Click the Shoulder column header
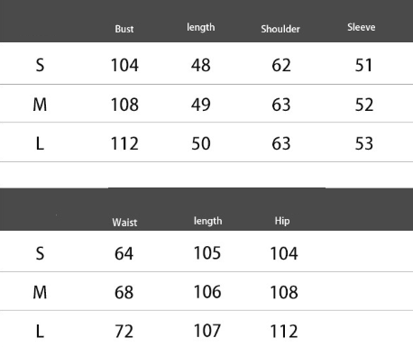413x347 pixels. tap(280, 29)
